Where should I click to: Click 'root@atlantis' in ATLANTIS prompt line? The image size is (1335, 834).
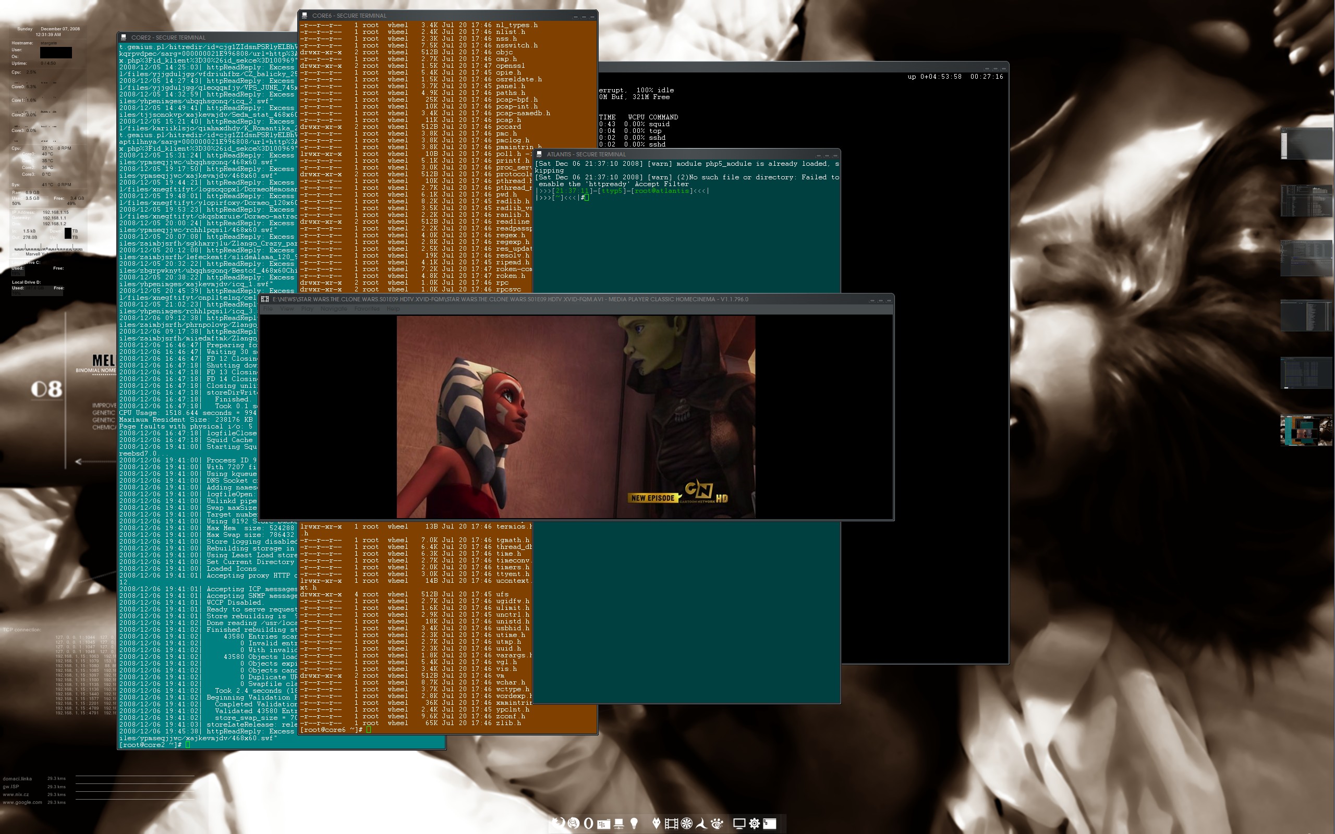tap(662, 191)
